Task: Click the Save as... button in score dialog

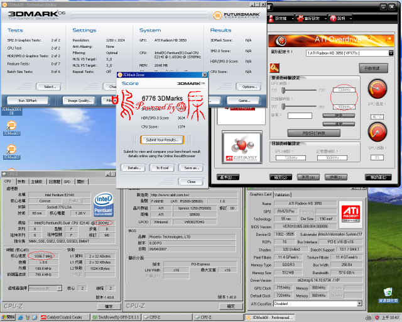Action: coord(191,168)
